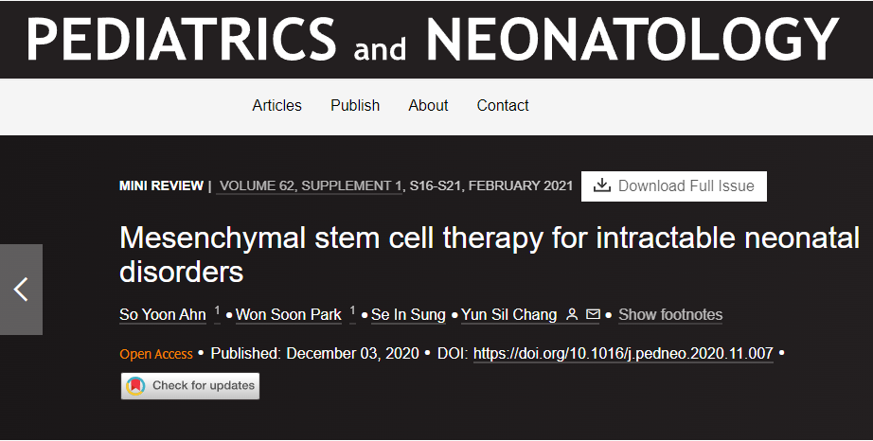
Task: Open the About menu
Action: click(428, 105)
